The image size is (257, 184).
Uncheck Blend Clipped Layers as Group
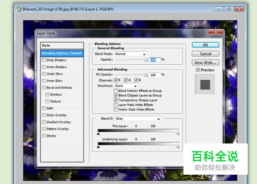[116, 96]
